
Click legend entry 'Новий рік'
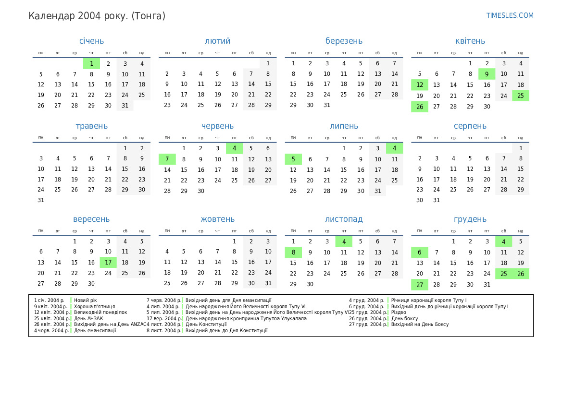point(85,301)
